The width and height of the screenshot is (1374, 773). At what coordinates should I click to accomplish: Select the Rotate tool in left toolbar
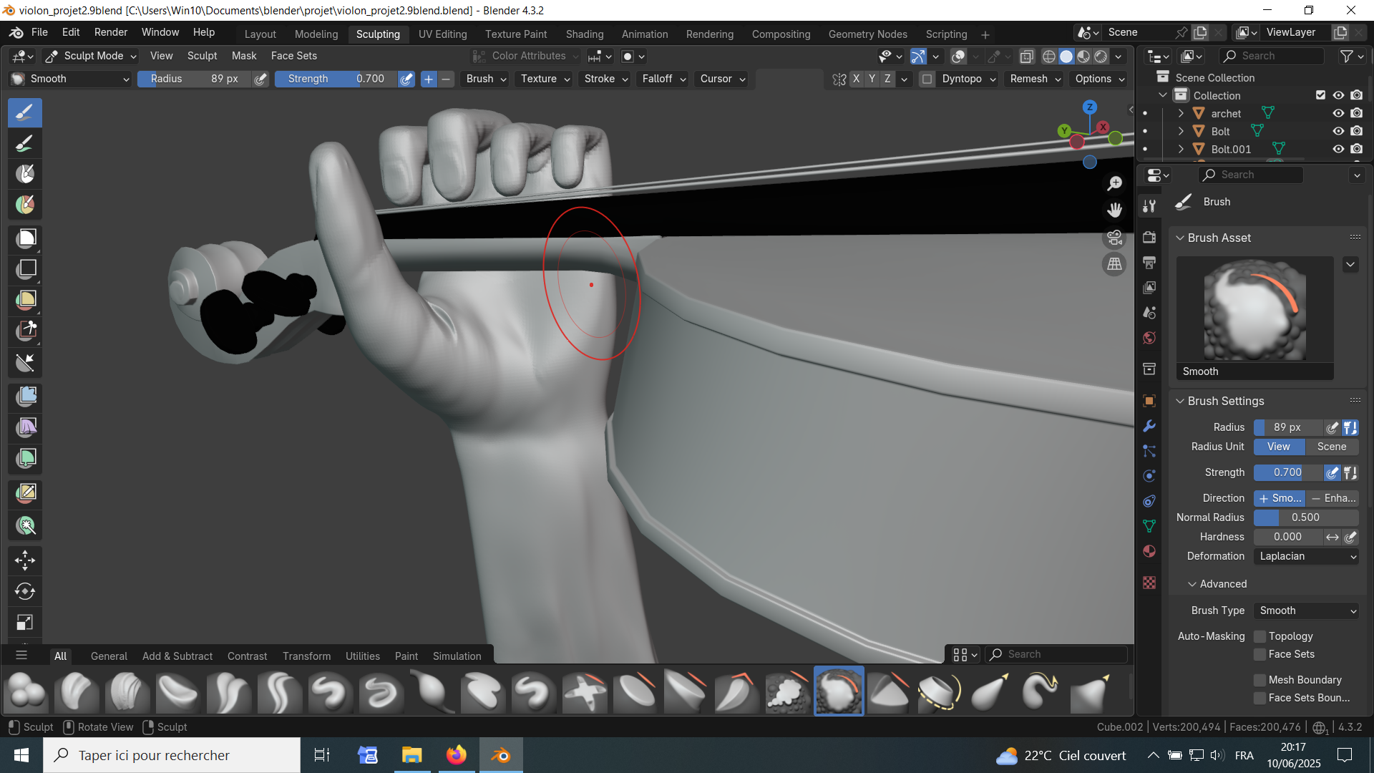(x=25, y=591)
